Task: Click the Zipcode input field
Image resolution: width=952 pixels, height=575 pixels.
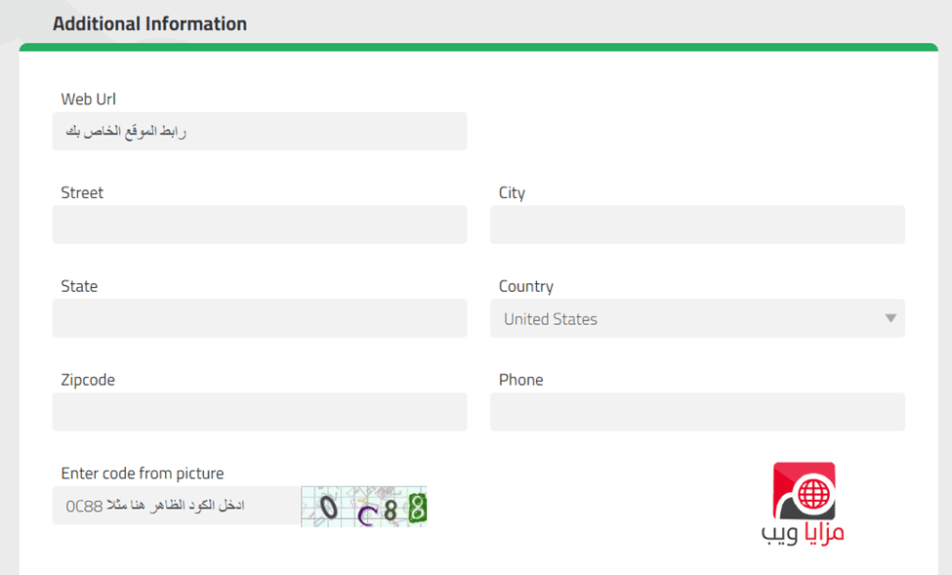Action: 260,412
